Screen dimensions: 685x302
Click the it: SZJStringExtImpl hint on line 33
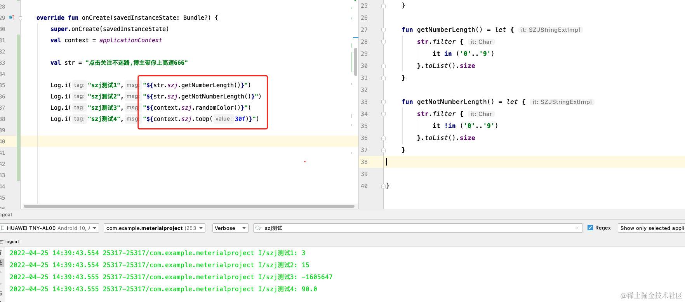(562, 102)
